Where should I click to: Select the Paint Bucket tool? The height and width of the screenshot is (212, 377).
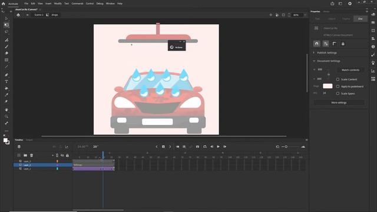tap(6, 88)
